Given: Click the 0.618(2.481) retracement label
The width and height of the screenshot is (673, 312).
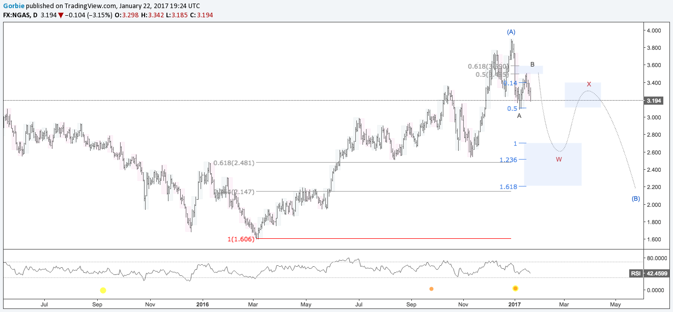Looking at the screenshot, I should pos(234,163).
